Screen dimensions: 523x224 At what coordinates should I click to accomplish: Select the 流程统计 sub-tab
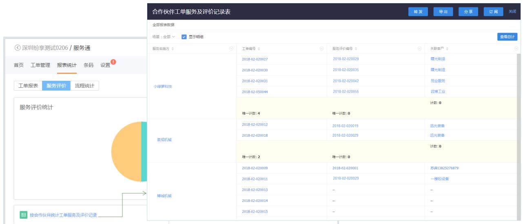pyautogui.click(x=84, y=86)
